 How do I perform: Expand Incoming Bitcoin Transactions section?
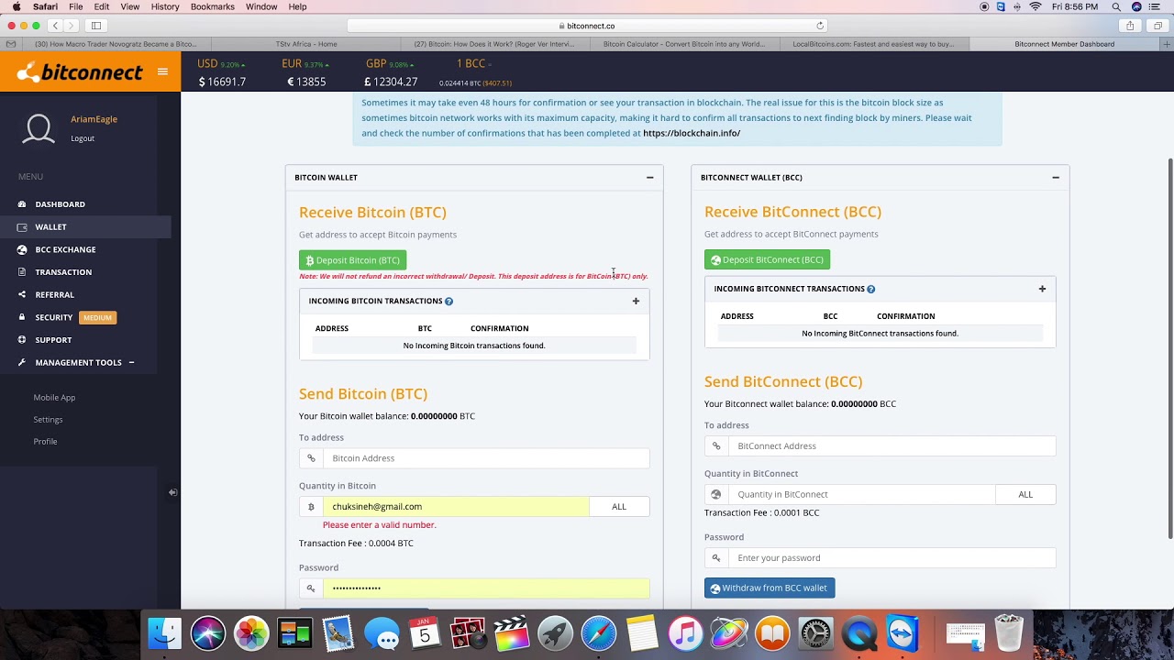(x=636, y=301)
